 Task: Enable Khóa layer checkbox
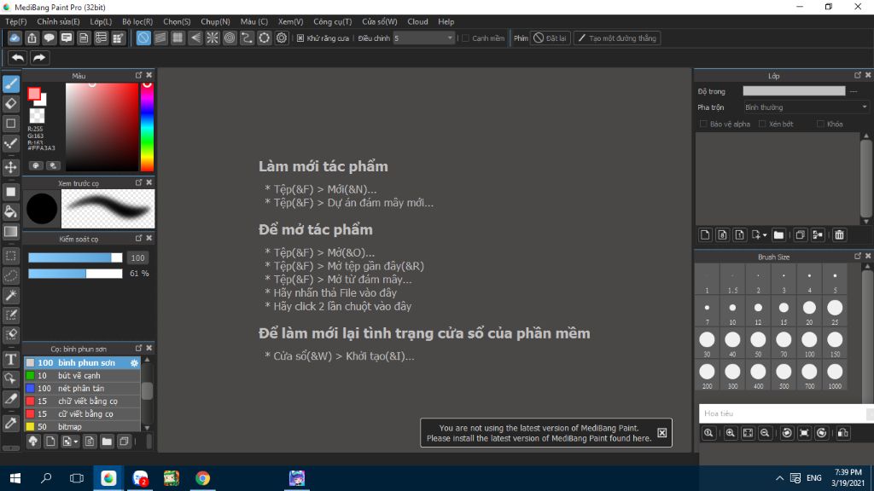[x=820, y=124]
